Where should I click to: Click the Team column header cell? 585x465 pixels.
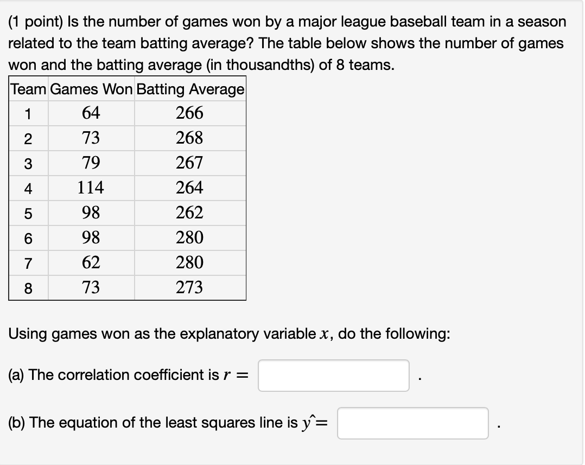27,89
